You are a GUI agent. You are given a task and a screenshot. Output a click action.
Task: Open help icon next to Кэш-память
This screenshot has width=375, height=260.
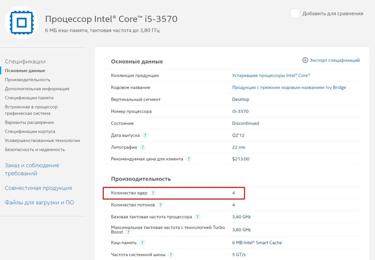click(x=142, y=242)
